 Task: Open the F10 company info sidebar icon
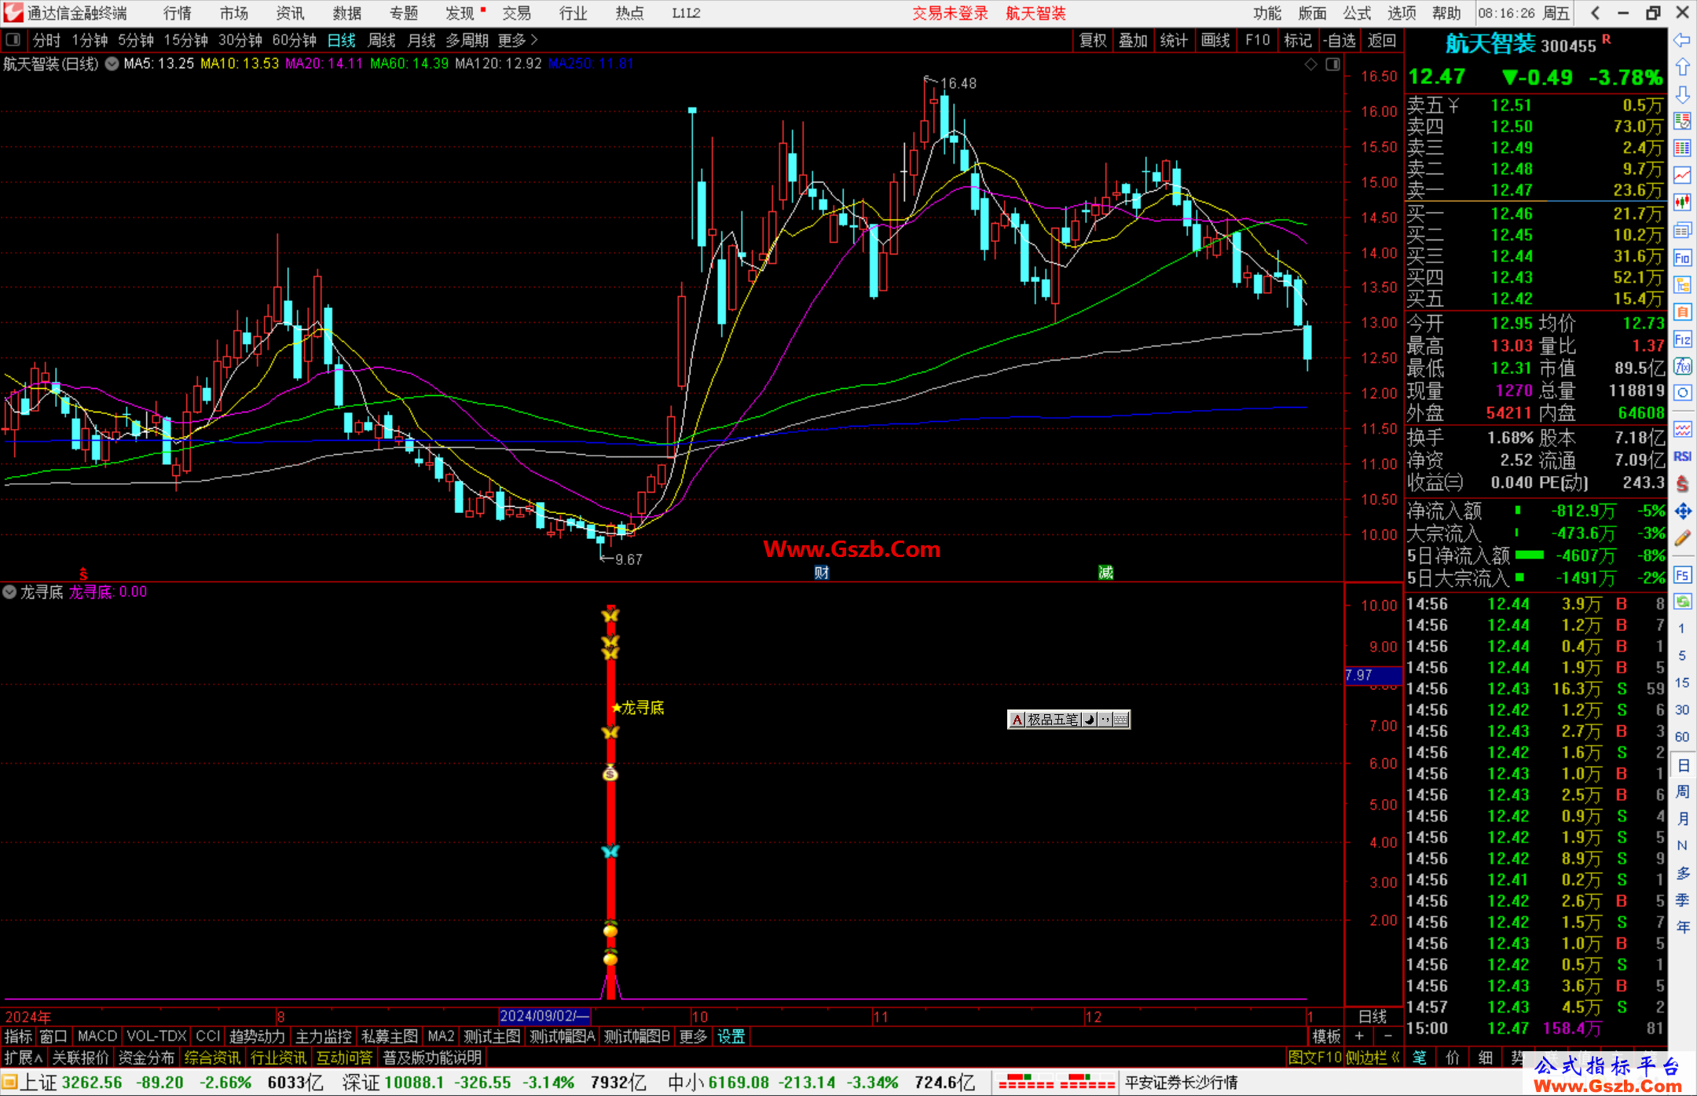click(x=1682, y=258)
